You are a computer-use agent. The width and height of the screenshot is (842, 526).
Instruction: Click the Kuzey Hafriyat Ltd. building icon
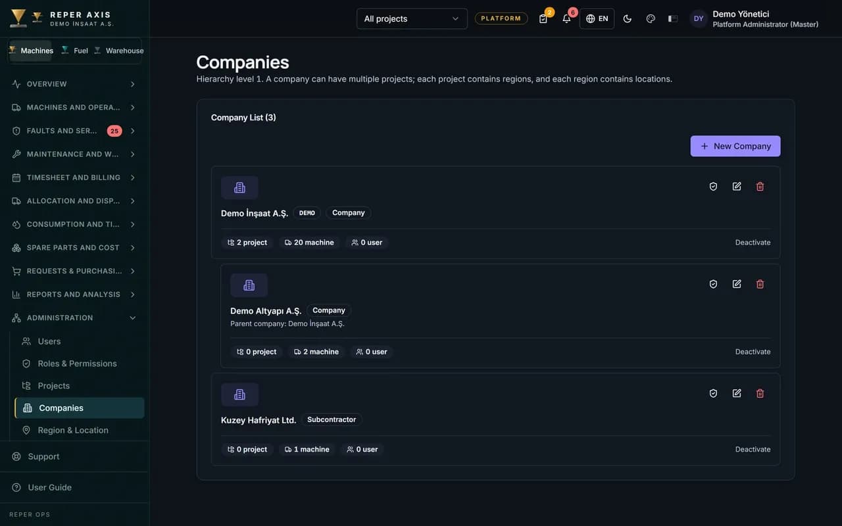pyautogui.click(x=239, y=394)
